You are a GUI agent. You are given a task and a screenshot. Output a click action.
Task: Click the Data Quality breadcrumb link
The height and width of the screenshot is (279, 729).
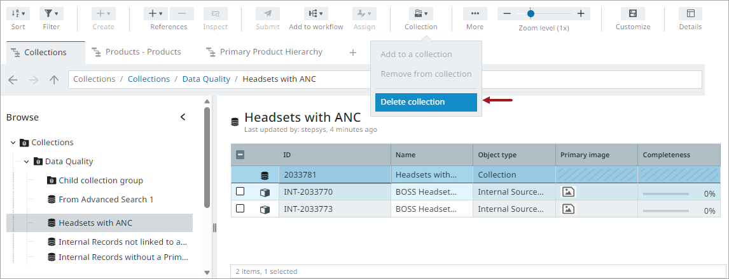(x=206, y=79)
